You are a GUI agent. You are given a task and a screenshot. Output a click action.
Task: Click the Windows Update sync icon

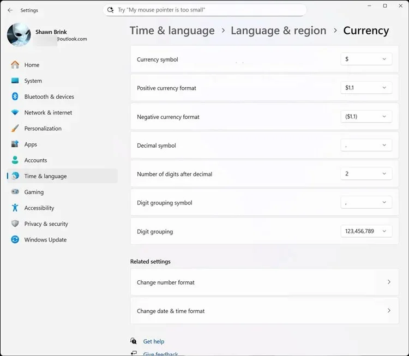[x=15, y=240]
